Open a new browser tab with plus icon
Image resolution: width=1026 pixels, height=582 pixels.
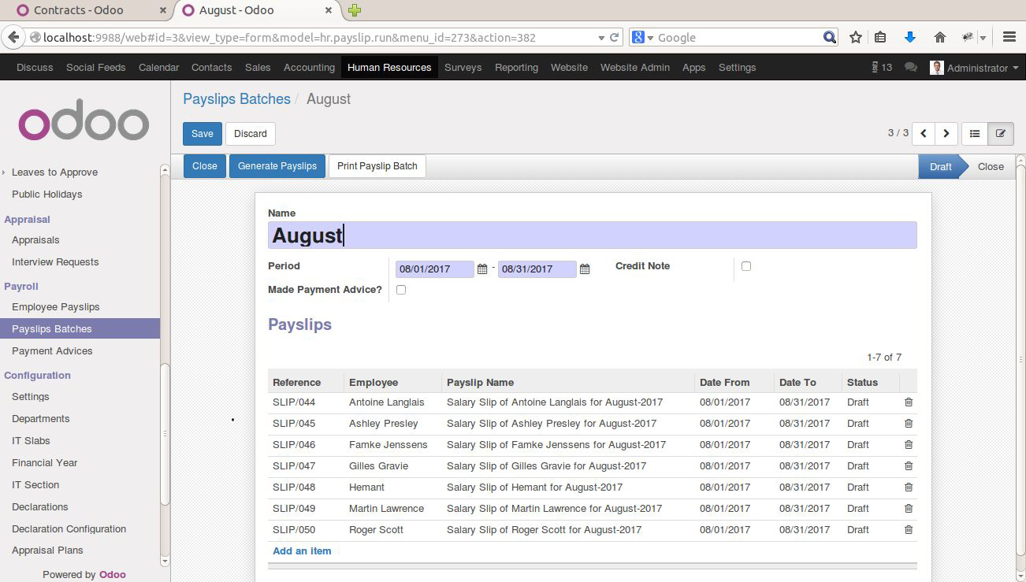click(x=355, y=10)
